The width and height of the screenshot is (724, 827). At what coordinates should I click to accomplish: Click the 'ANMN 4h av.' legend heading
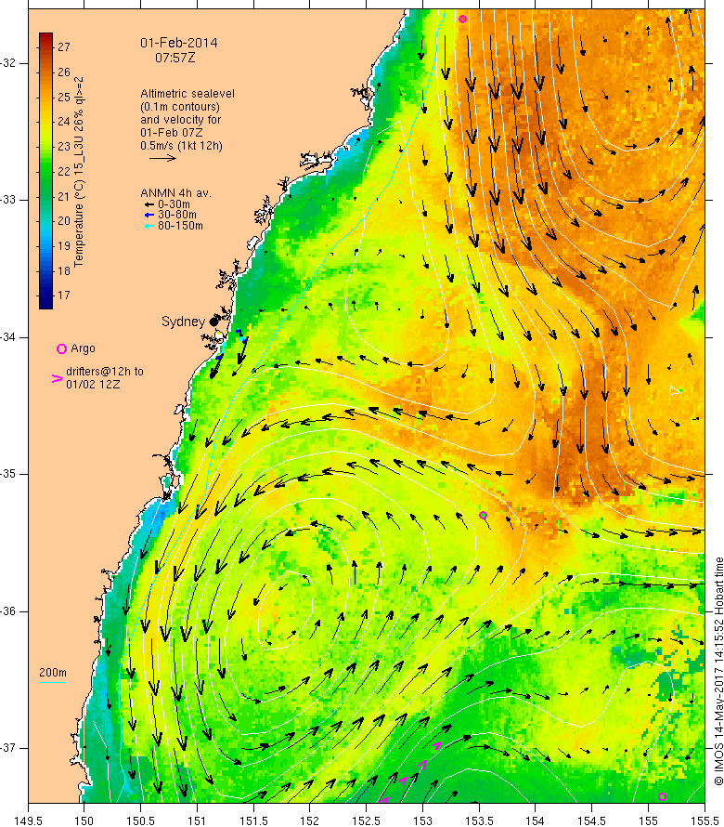pos(175,193)
